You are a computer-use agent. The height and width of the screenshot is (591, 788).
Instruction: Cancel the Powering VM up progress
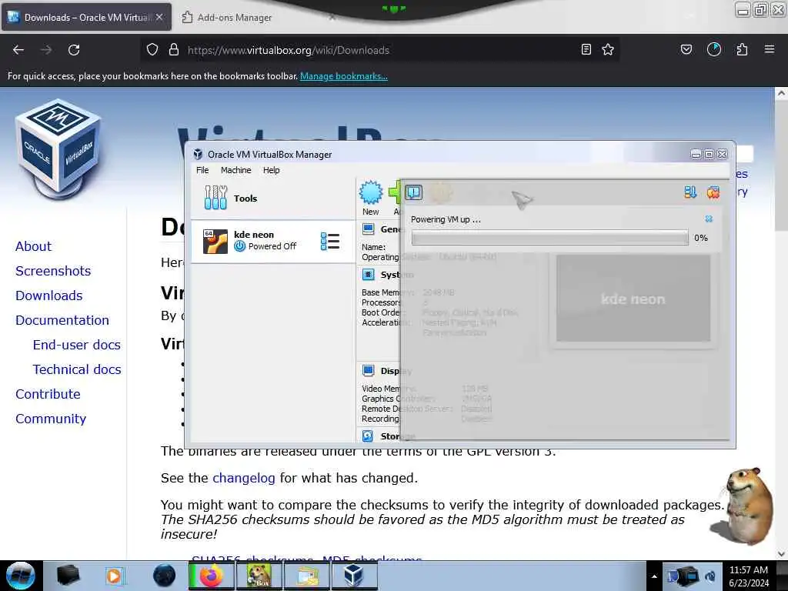(709, 219)
